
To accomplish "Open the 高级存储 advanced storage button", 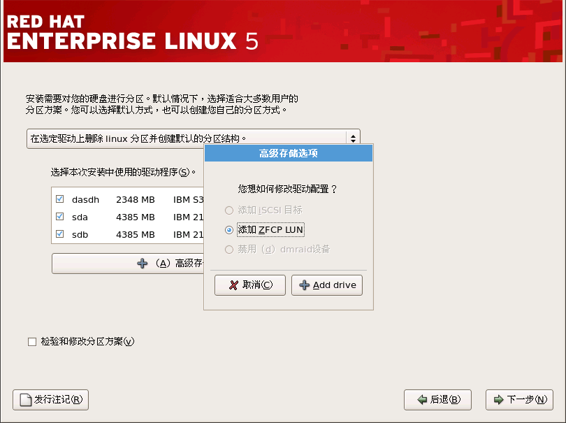I will pyautogui.click(x=128, y=264).
